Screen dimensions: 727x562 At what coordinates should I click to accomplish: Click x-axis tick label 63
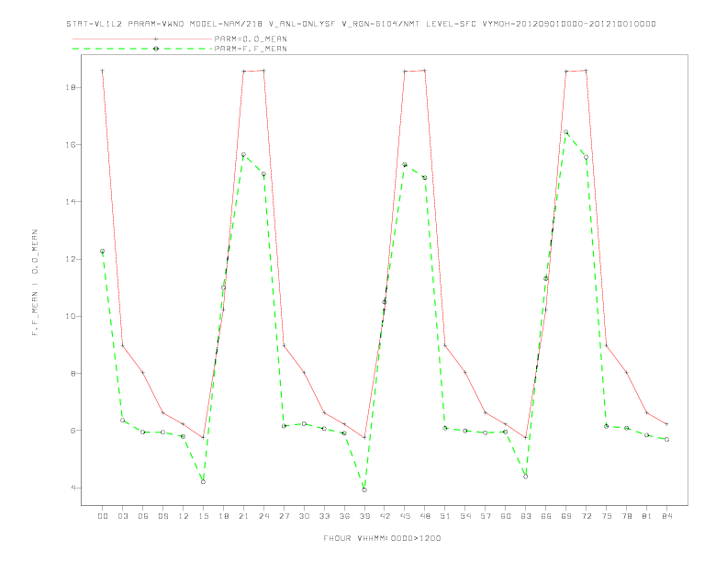(x=526, y=516)
